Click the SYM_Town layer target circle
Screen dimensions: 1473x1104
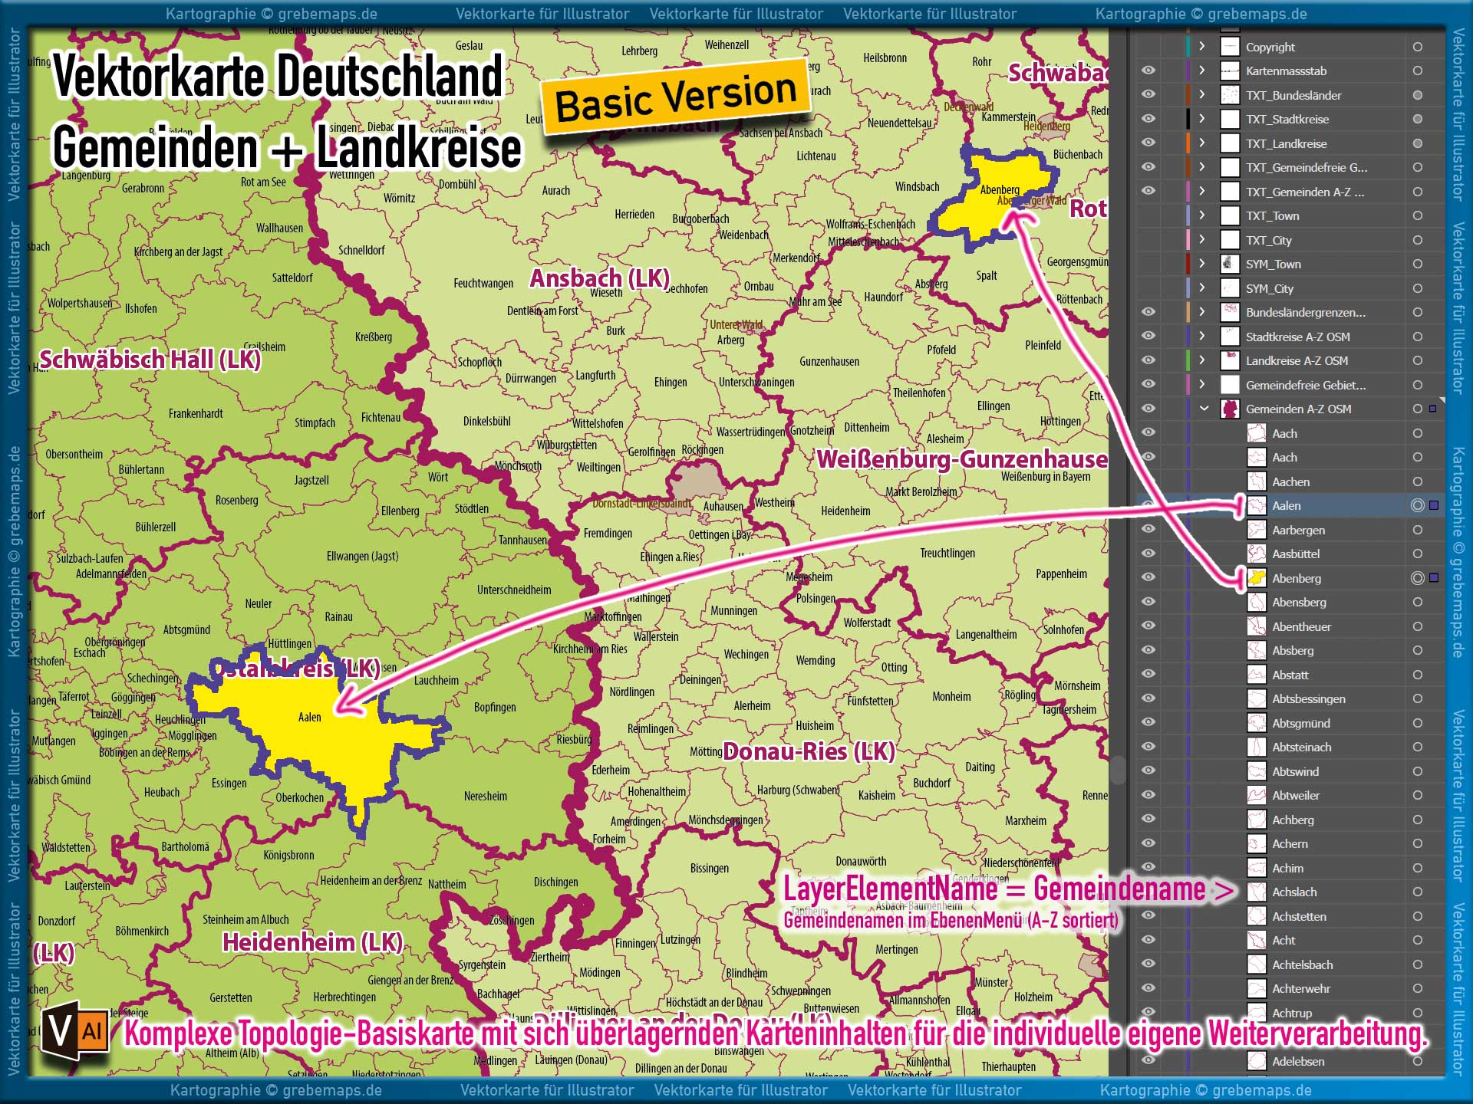pos(1417,264)
